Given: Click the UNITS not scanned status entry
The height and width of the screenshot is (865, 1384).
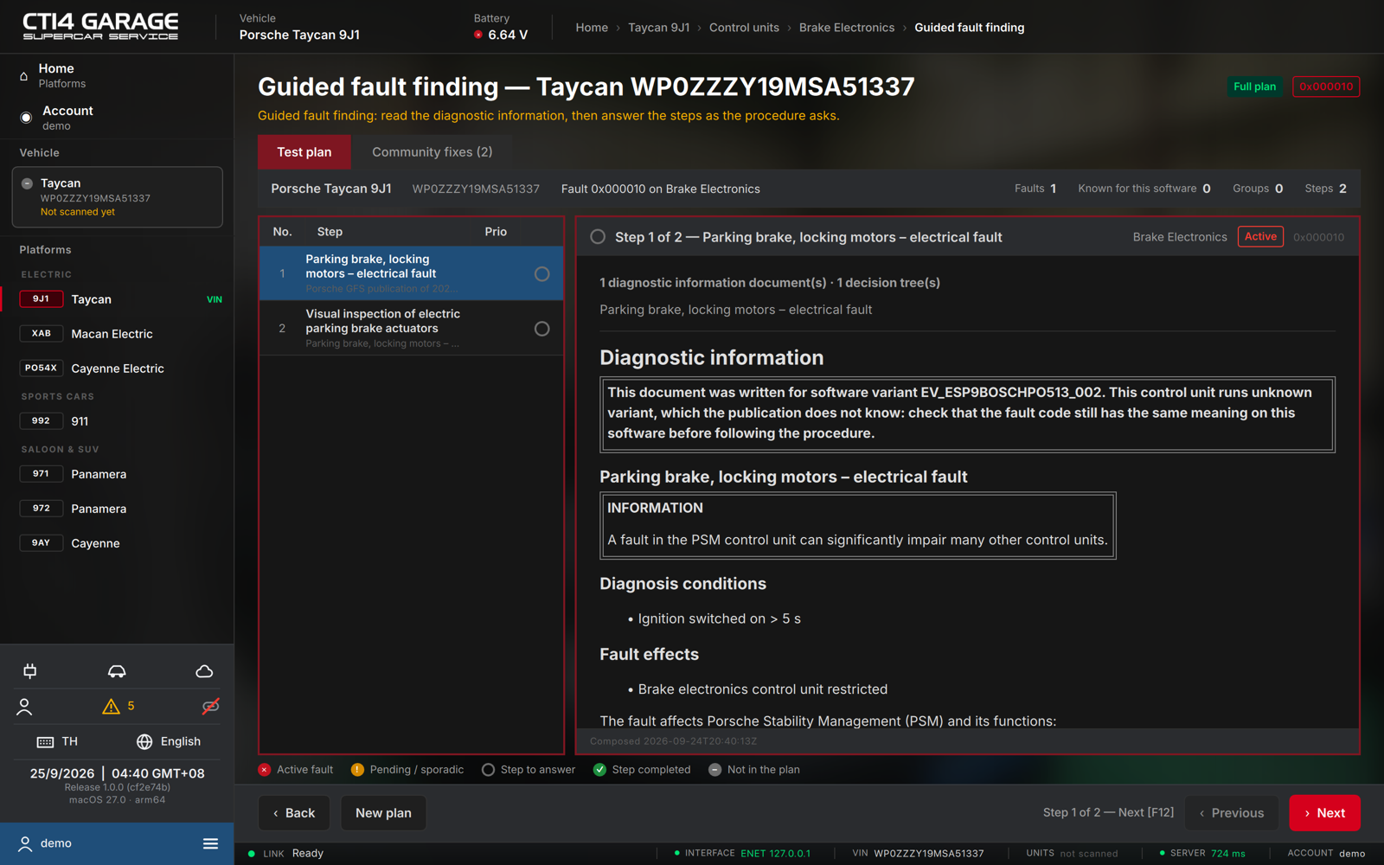Looking at the screenshot, I should click(1072, 854).
